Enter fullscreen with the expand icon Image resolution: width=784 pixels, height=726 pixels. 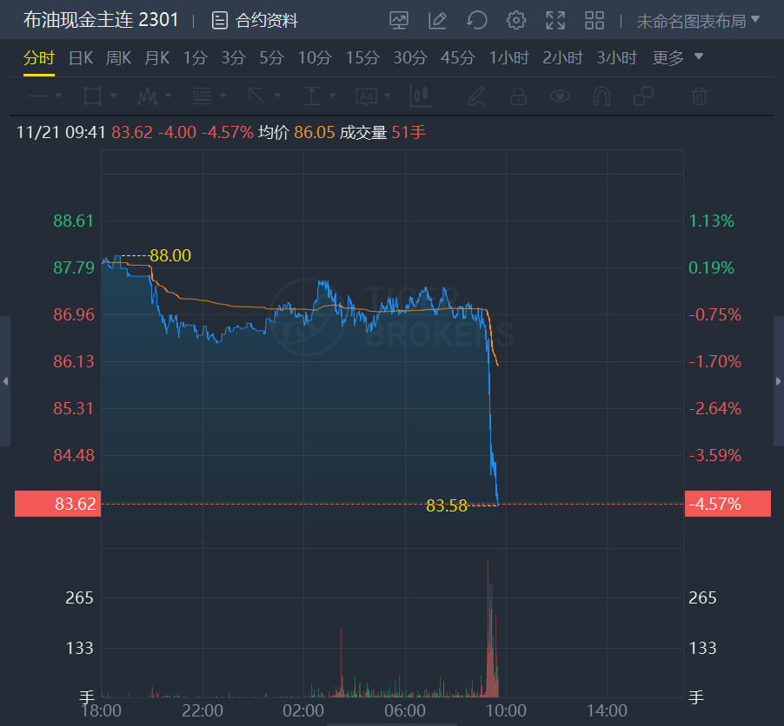(x=555, y=20)
